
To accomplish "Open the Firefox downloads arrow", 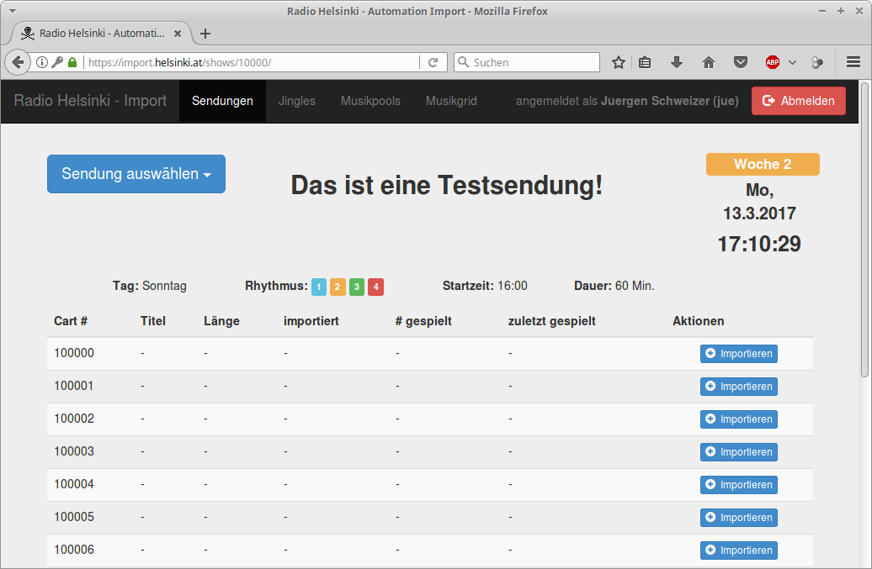I will [x=676, y=63].
